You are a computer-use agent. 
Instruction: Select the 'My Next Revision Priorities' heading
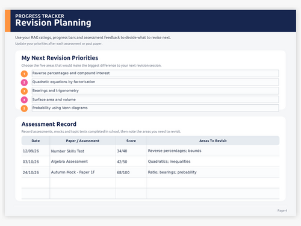point(60,58)
